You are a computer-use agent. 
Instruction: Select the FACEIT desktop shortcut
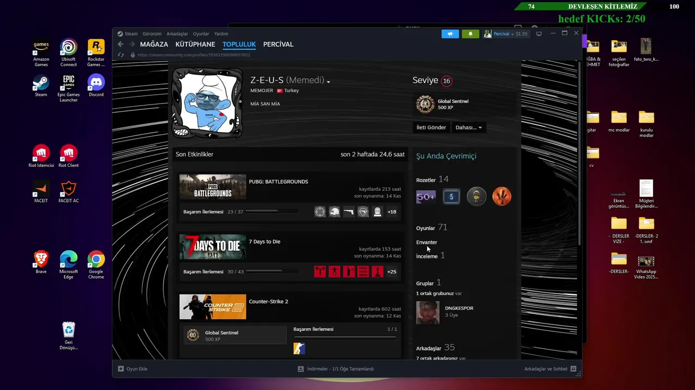(41, 192)
